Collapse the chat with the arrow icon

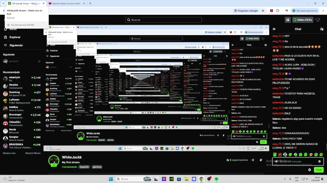[274, 29]
